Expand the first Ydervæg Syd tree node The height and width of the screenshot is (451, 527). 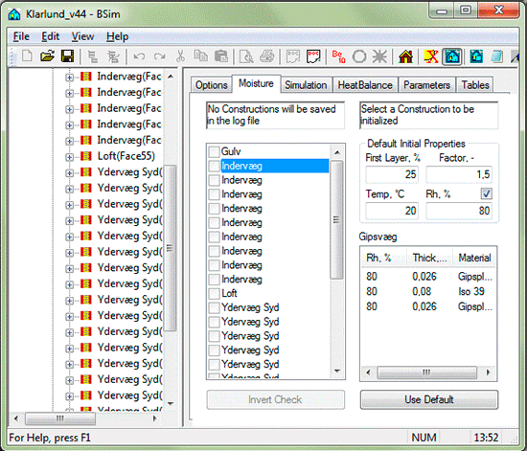click(x=69, y=173)
